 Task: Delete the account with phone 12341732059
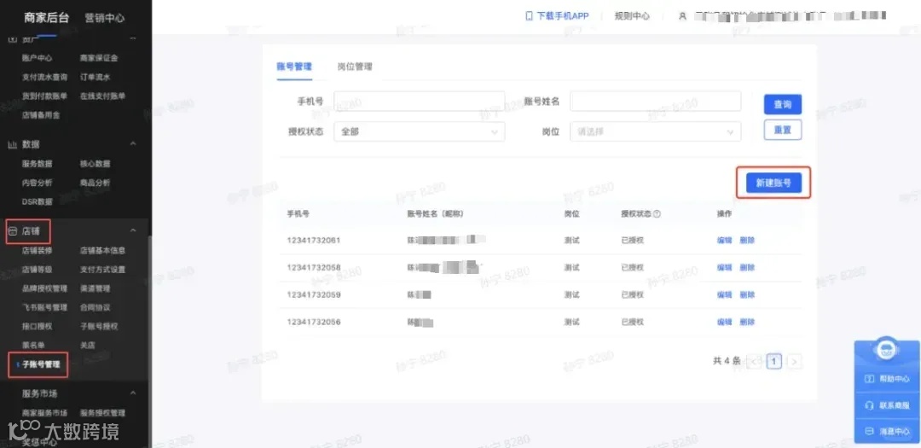(x=747, y=294)
